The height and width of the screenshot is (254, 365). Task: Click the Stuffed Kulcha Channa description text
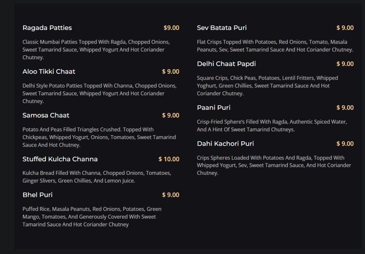click(97, 177)
